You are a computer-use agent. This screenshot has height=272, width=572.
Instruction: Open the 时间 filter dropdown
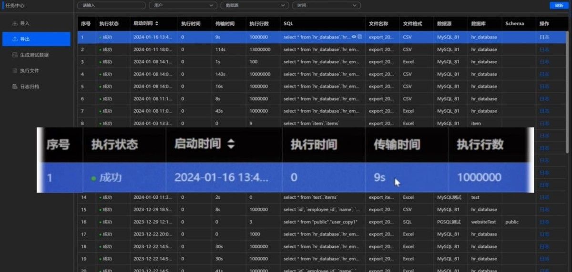[326, 5]
